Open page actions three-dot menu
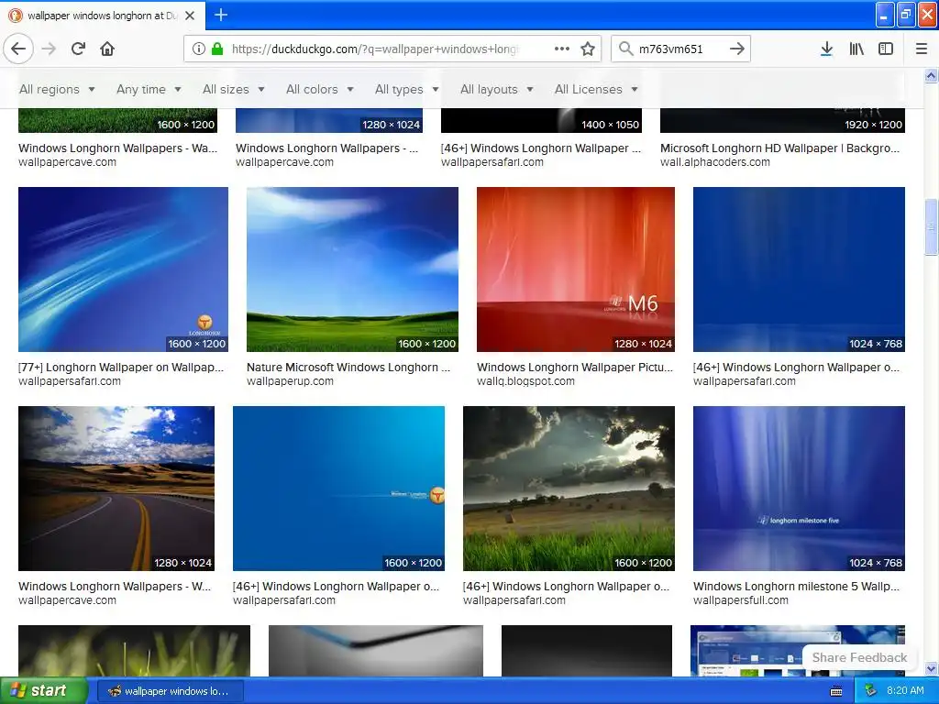The width and height of the screenshot is (939, 704). 562,49
